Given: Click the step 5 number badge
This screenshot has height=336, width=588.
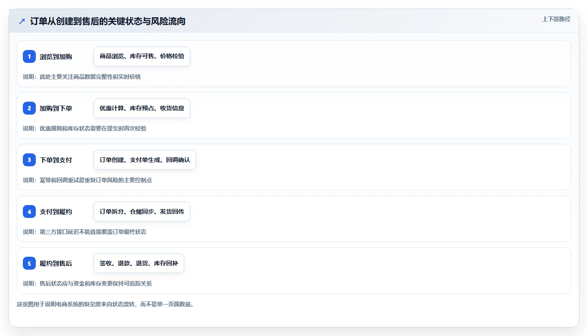Looking at the screenshot, I should coord(29,263).
